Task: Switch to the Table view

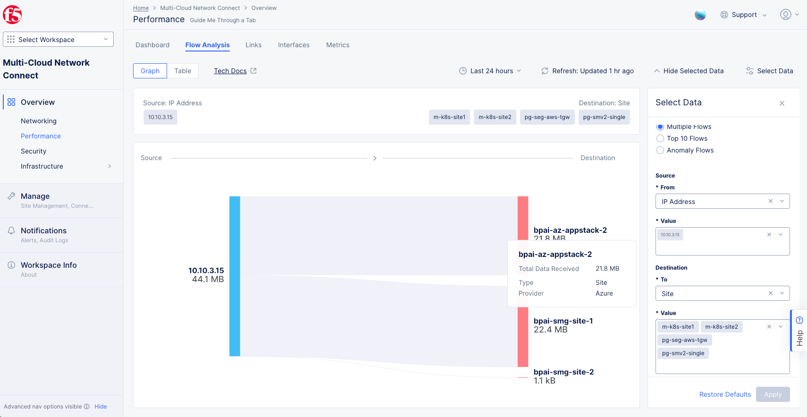Action: click(183, 71)
